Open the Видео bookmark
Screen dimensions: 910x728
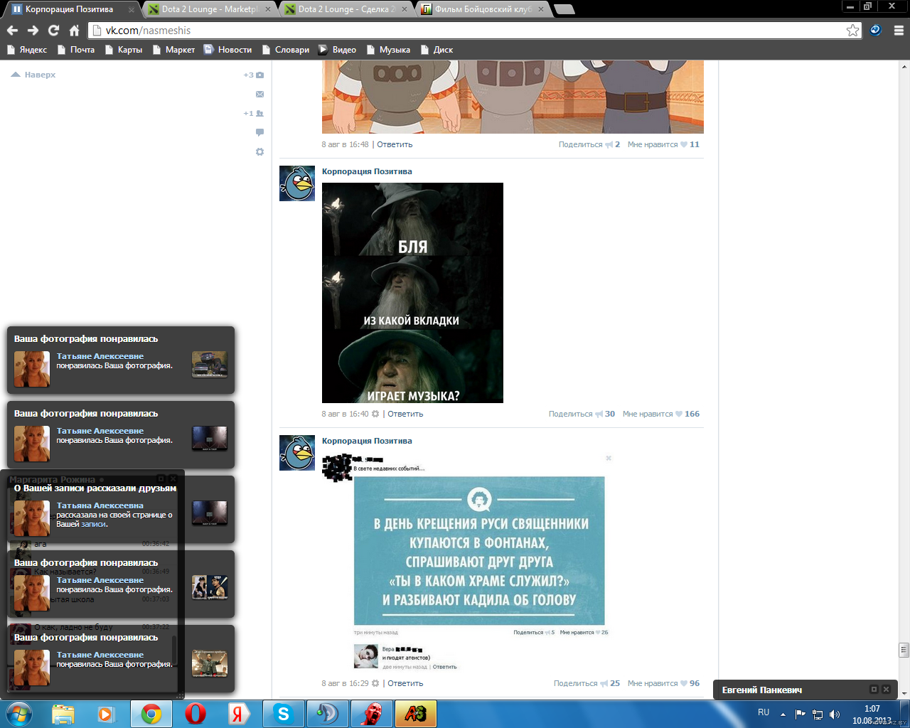(338, 50)
